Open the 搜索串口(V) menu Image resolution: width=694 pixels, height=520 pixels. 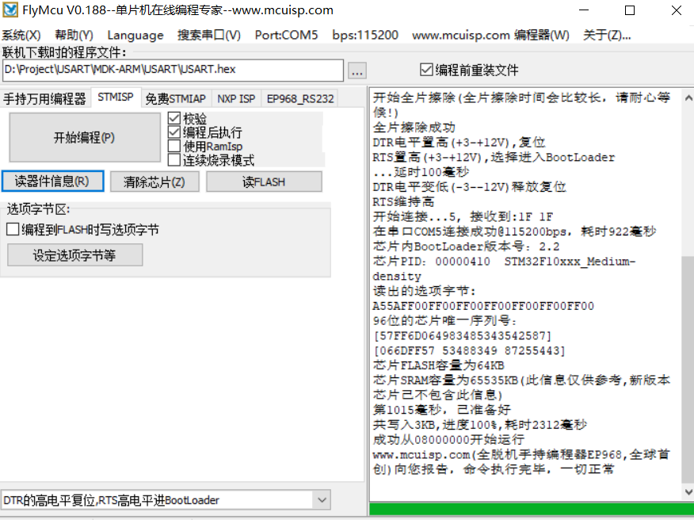pyautogui.click(x=209, y=35)
